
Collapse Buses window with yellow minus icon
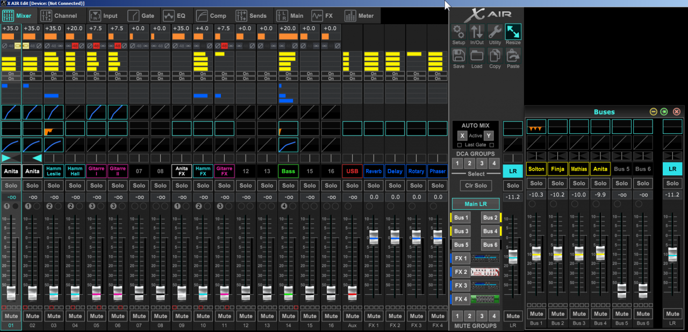click(654, 111)
